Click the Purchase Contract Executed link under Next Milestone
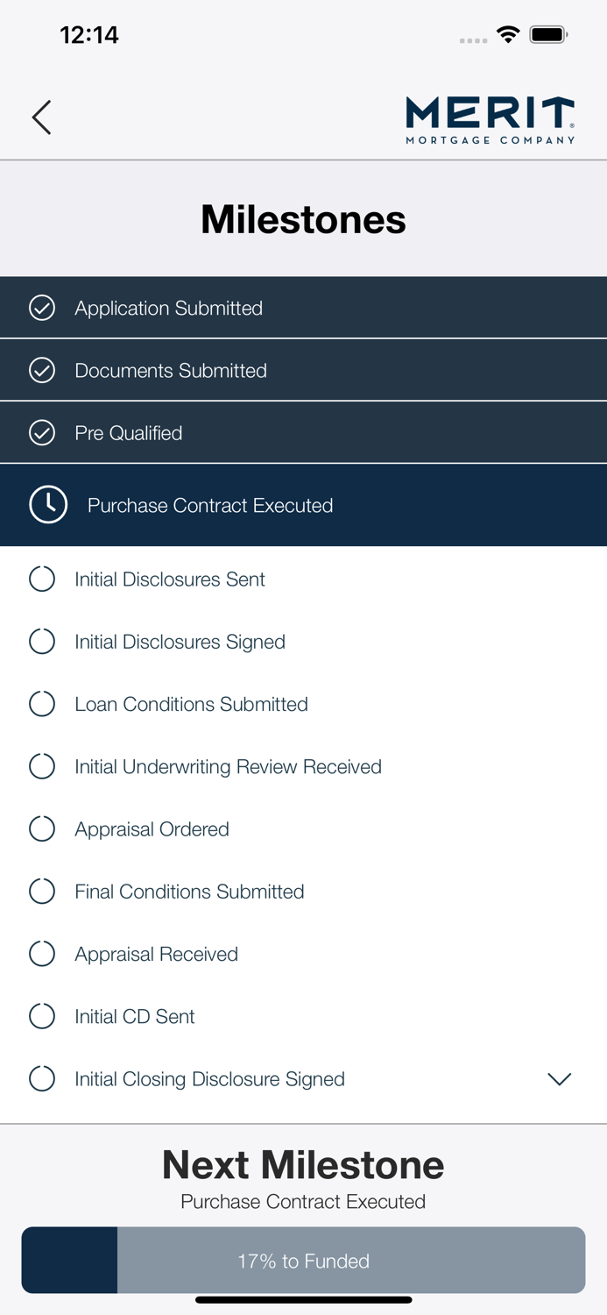607x1315 pixels. (x=303, y=1202)
